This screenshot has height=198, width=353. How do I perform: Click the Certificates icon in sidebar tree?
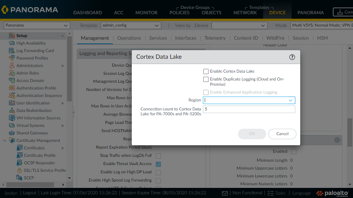pos(19,148)
